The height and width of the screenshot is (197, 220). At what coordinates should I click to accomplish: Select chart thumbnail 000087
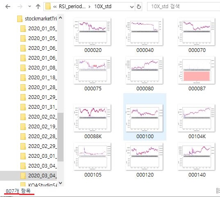(x=196, y=70)
